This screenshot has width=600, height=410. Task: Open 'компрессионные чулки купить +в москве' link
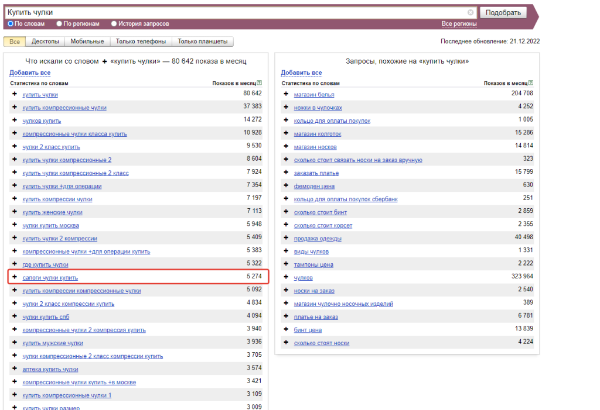click(x=79, y=382)
